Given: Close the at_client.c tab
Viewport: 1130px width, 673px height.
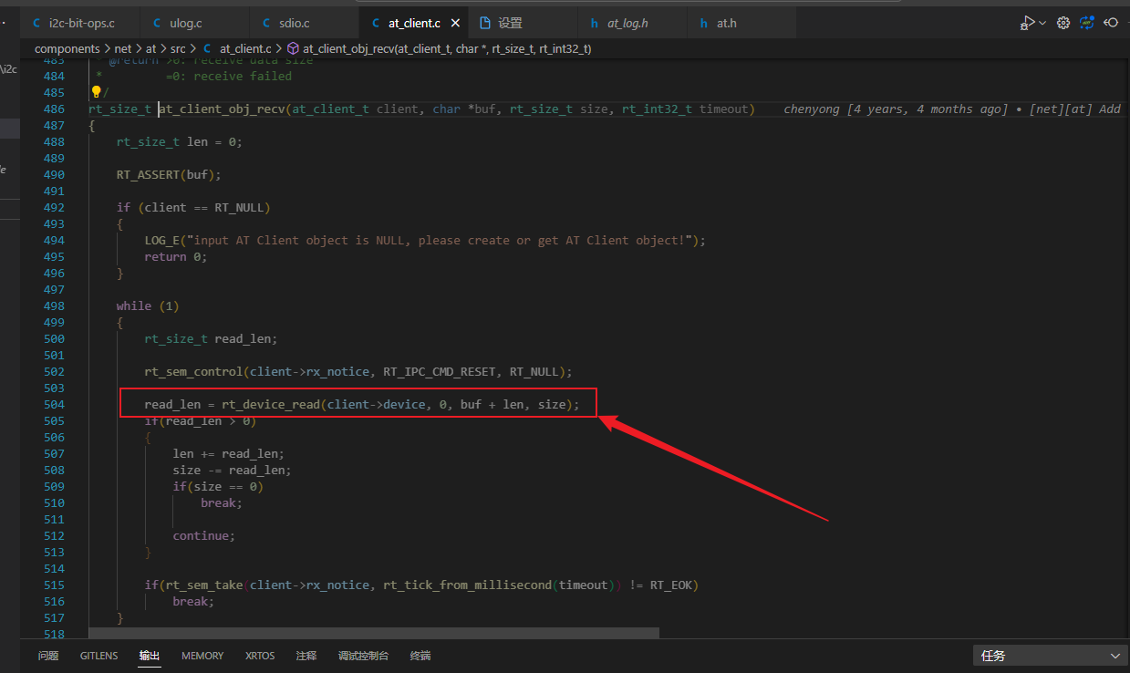Looking at the screenshot, I should point(455,23).
